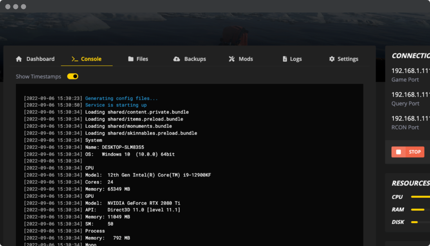
Task: Click the Game Port IP address
Action: coord(410,71)
